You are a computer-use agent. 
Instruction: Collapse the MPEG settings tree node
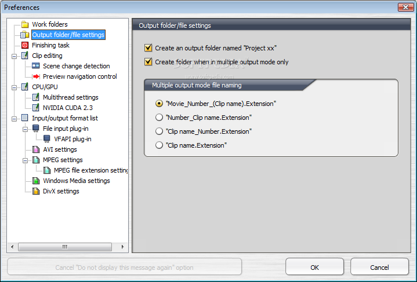click(25, 160)
